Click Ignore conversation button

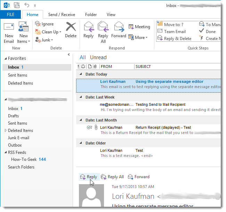[x=45, y=24]
